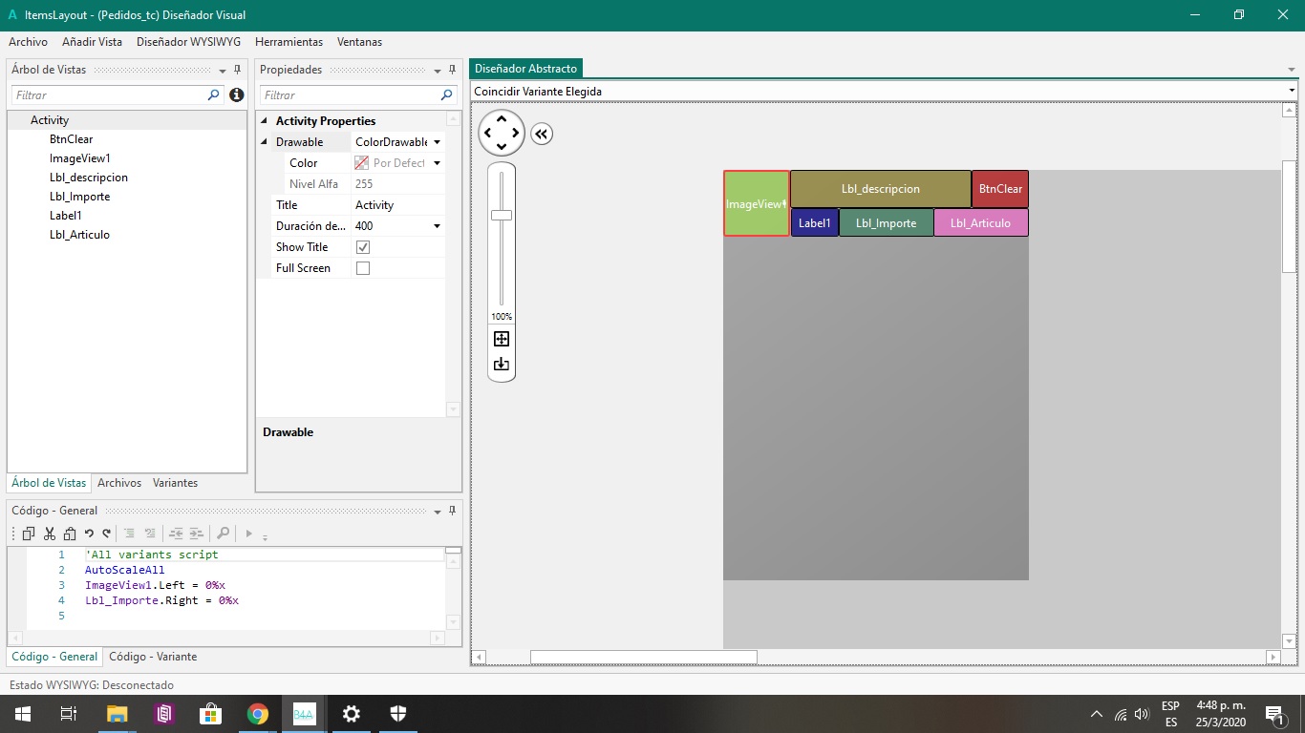Open Chrome from the taskbar
This screenshot has width=1305, height=733.
tap(257, 714)
